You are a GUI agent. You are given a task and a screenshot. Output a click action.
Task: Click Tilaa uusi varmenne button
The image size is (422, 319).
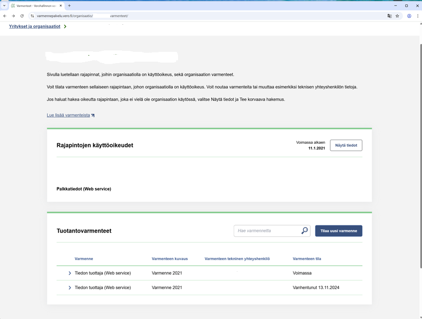coord(338,231)
